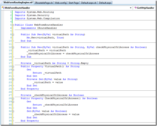Collapse the WebFormRouteHandler class at line 5
Image resolution: width=157 pixels, height=126 pixels.
tap(13, 25)
